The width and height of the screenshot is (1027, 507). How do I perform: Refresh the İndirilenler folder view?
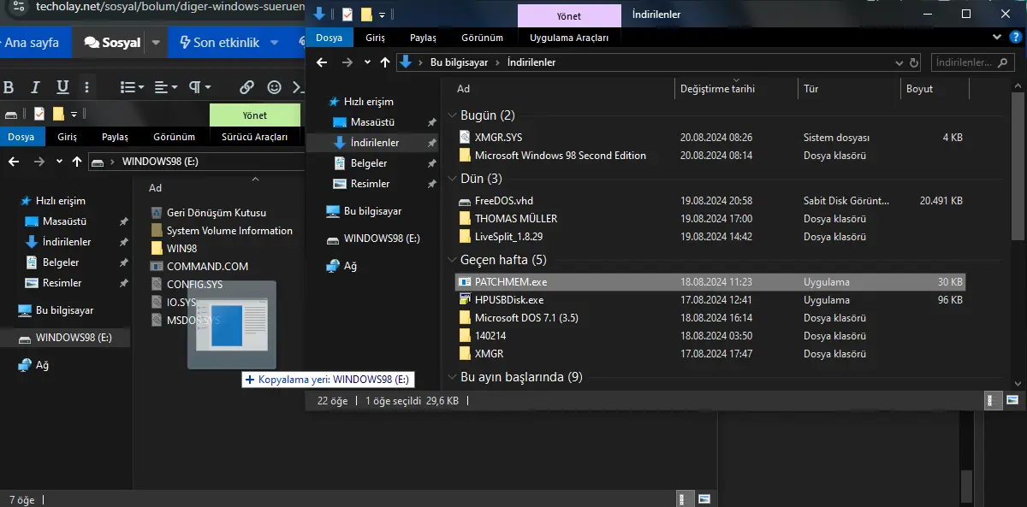tap(915, 62)
